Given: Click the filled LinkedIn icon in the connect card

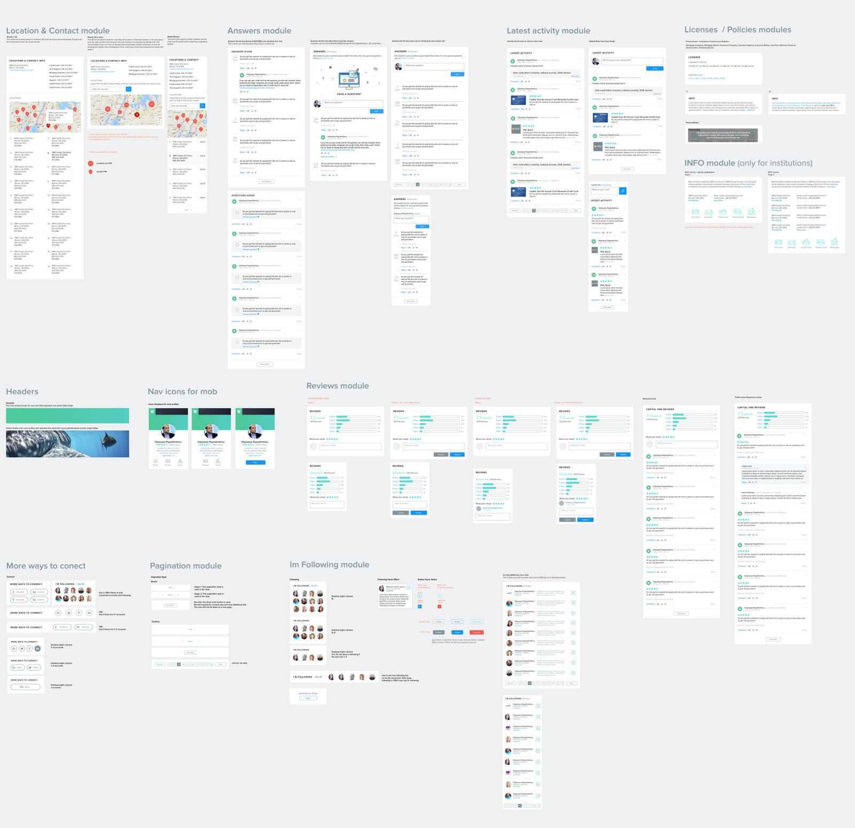Looking at the screenshot, I should 37,649.
